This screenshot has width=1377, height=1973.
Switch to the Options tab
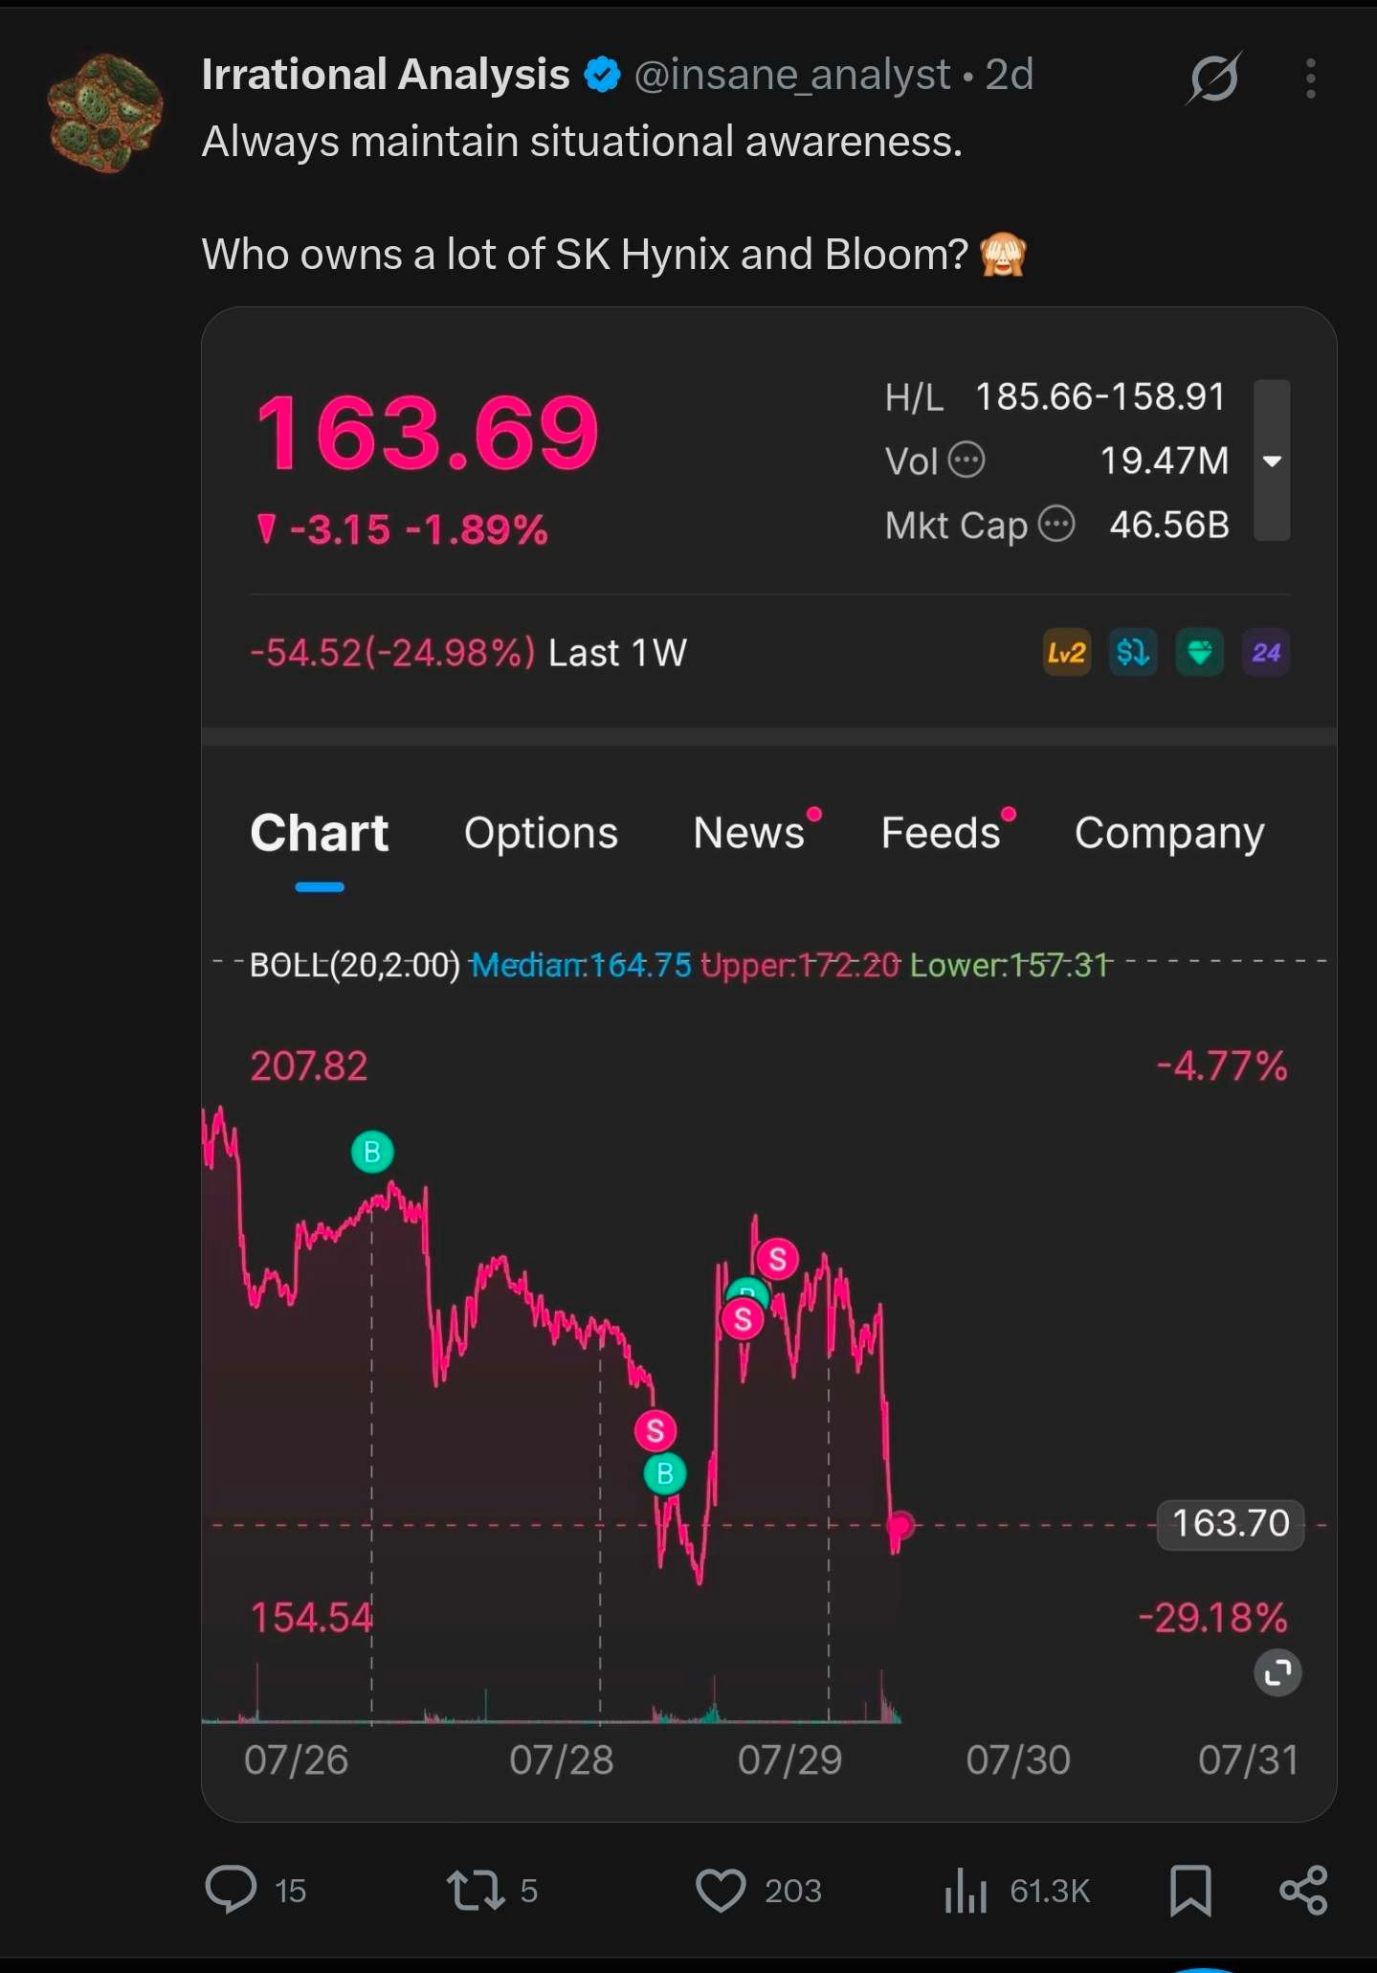pos(541,833)
